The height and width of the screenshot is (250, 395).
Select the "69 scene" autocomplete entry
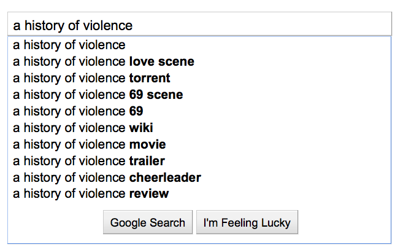98,95
